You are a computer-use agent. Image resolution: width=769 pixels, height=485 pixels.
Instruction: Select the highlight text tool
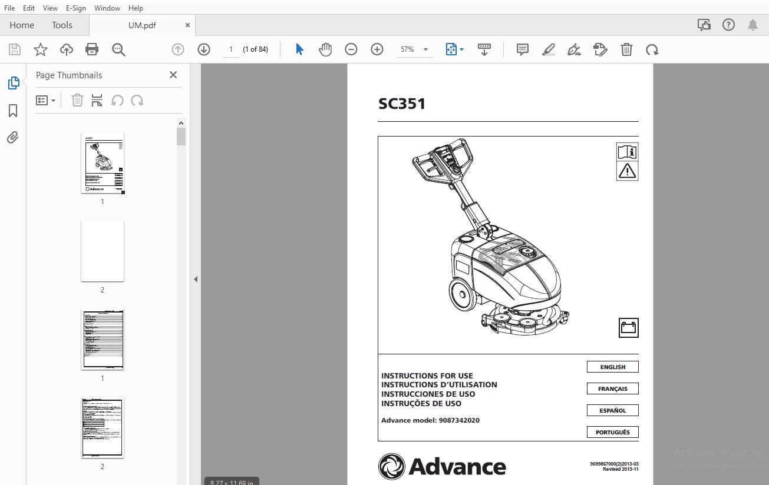(549, 49)
